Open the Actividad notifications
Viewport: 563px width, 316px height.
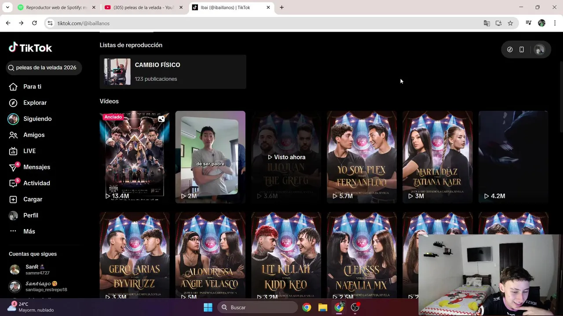30,183
